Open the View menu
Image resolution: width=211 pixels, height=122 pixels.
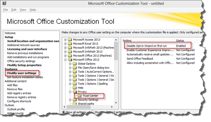coord(23,10)
